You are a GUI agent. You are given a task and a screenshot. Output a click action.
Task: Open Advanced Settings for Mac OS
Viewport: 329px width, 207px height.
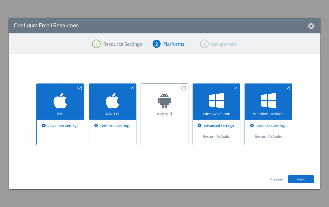(115, 126)
